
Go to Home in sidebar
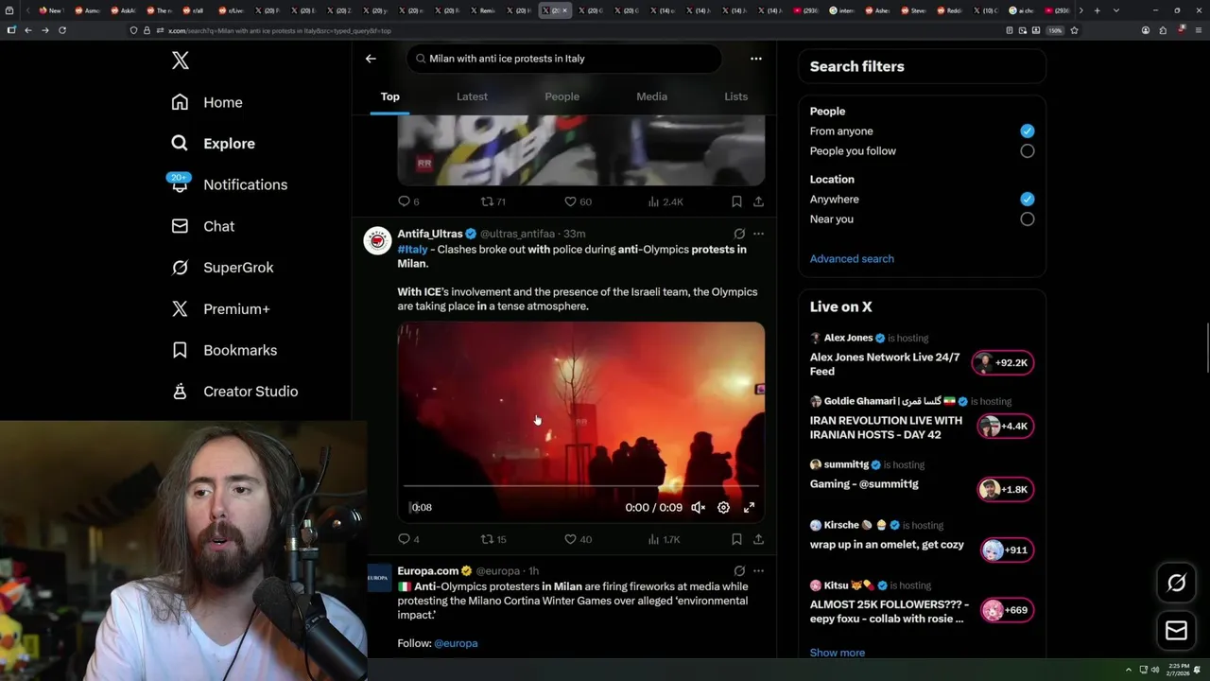pyautogui.click(x=207, y=102)
